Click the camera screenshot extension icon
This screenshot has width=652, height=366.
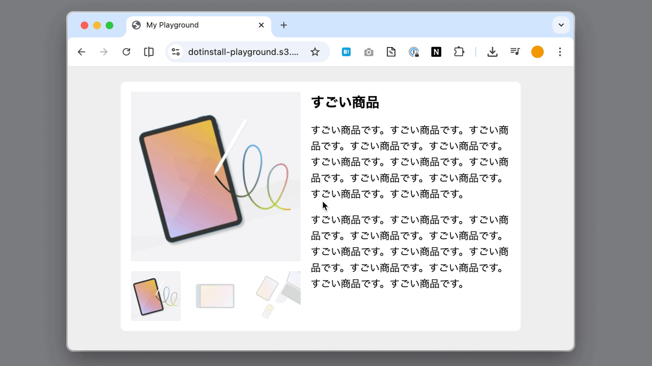[369, 52]
